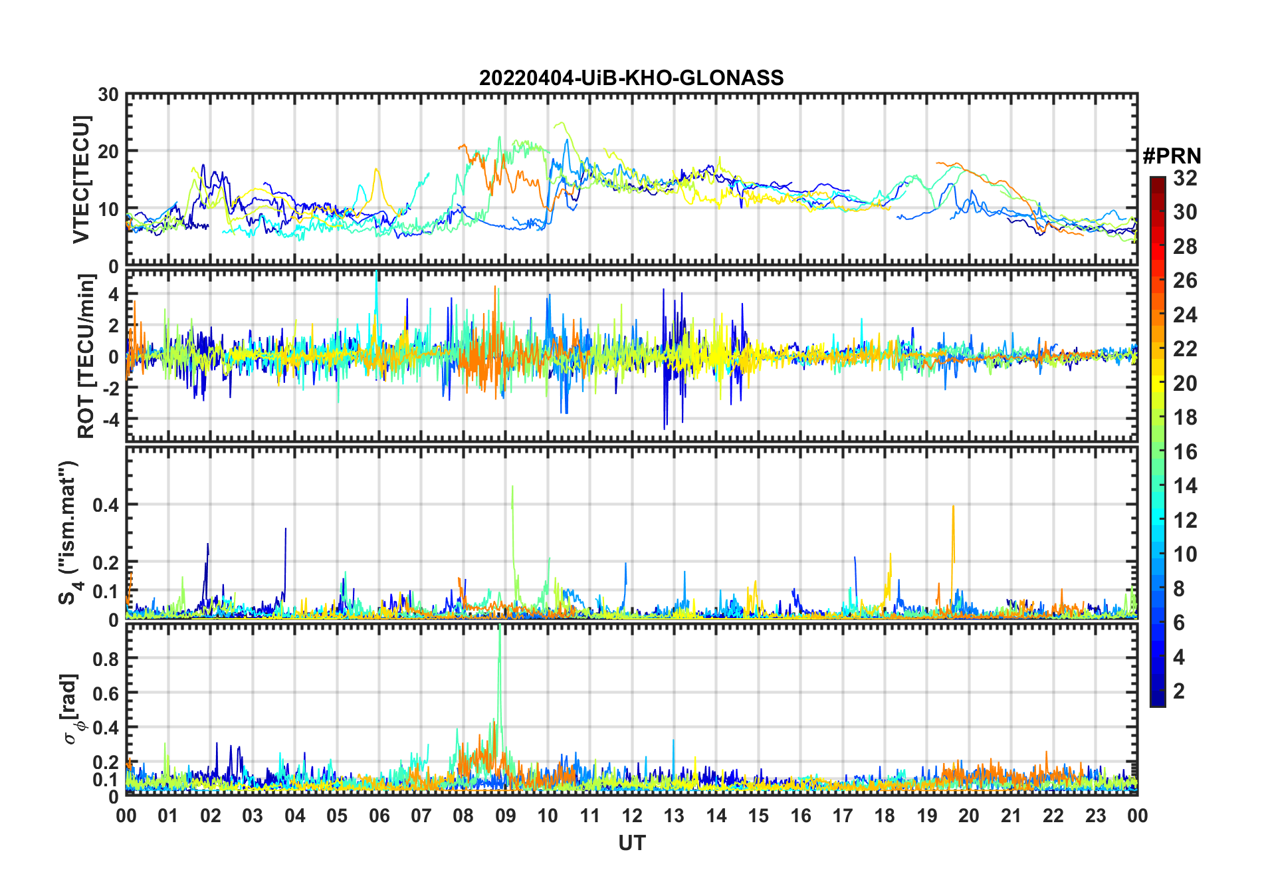The width and height of the screenshot is (1264, 884).
Task: Select colorbar tick label 26
Action: pos(1185,280)
